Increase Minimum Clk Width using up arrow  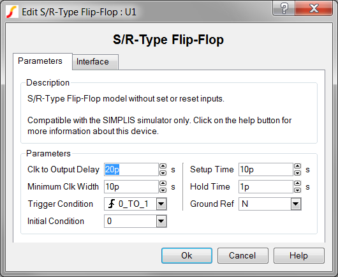coord(163,183)
